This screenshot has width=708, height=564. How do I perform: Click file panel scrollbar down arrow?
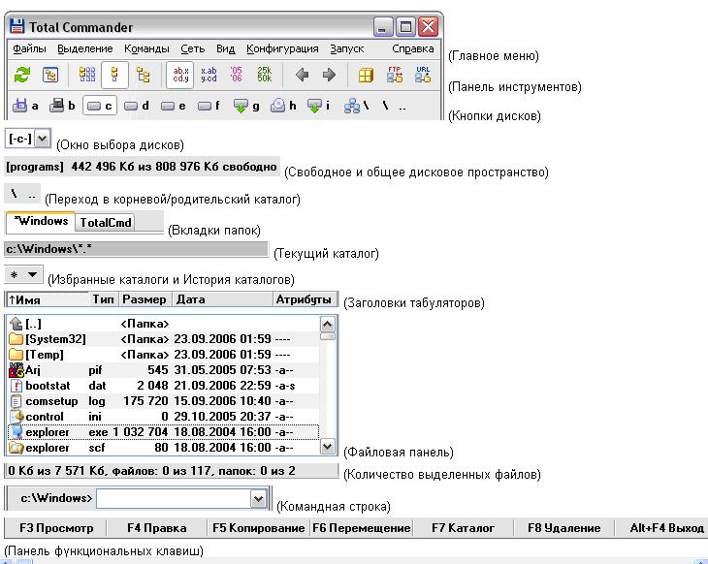click(x=328, y=446)
